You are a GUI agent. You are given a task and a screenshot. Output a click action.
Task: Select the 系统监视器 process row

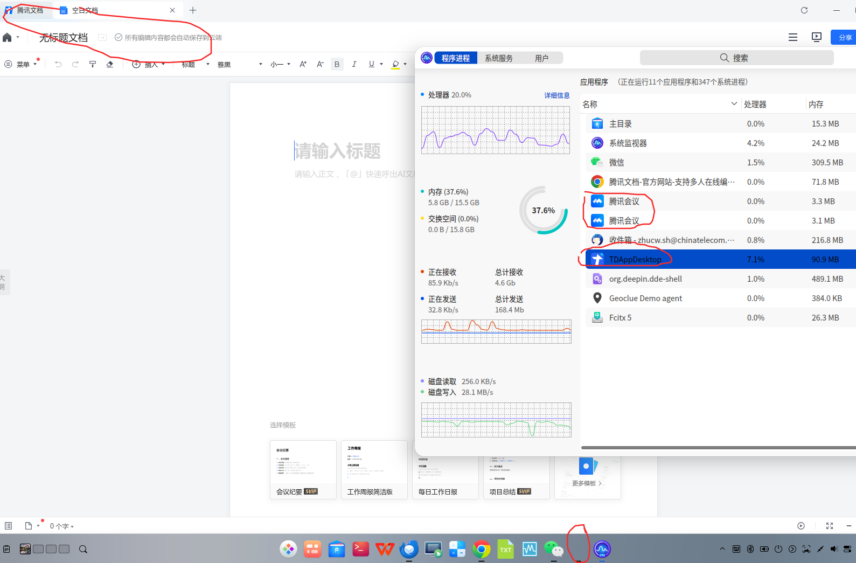[721, 143]
